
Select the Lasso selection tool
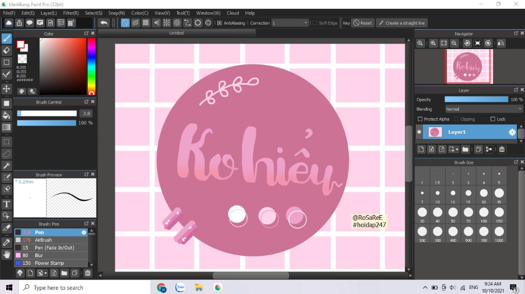(x=6, y=154)
